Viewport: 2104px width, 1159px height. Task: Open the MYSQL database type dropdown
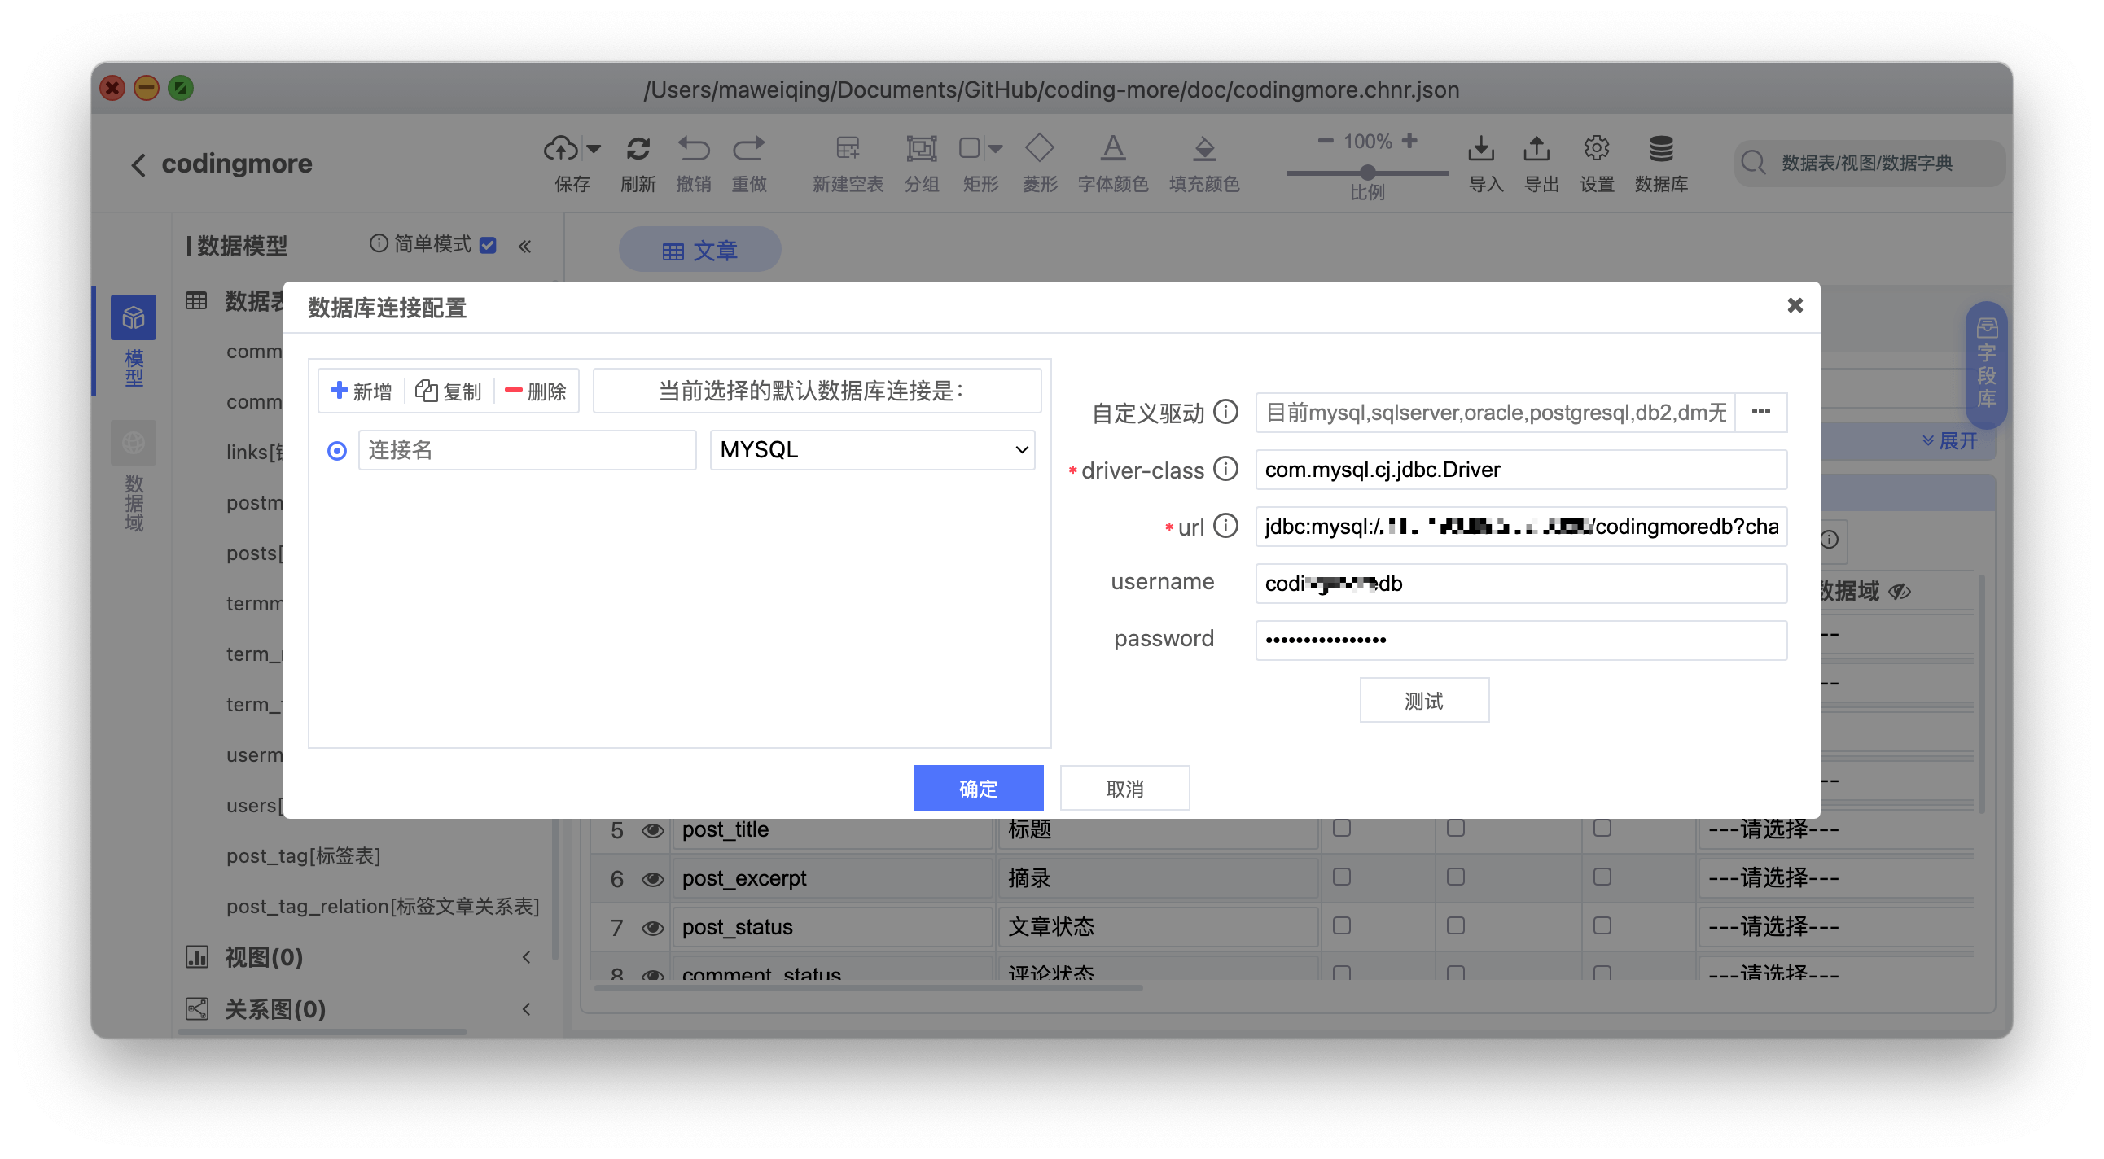[871, 450]
